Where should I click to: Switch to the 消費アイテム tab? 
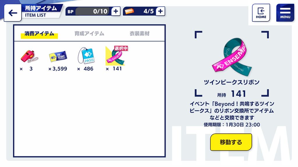(39, 34)
